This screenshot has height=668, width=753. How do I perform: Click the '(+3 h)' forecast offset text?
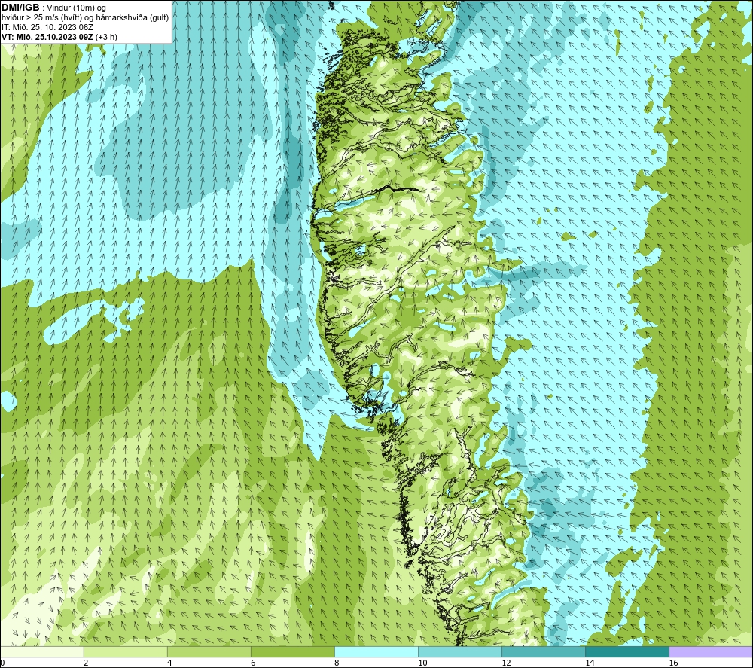tap(107, 37)
